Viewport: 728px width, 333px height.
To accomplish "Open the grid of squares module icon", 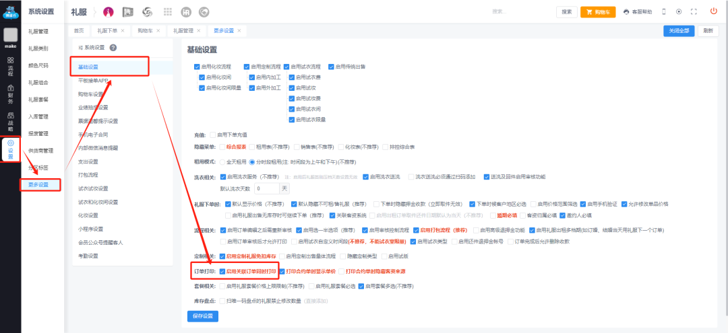I will point(168,12).
